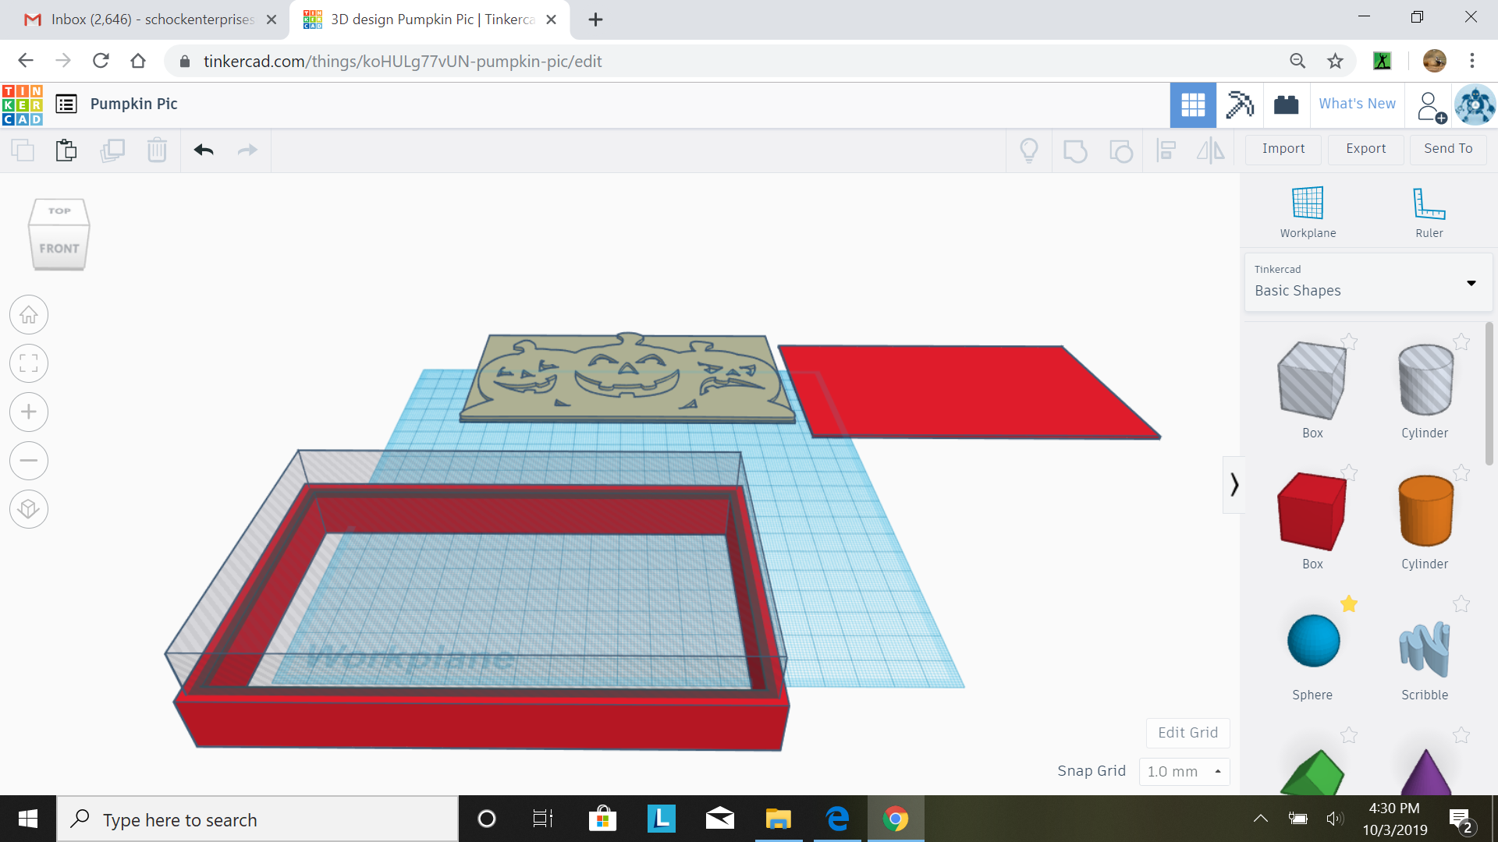This screenshot has height=842, width=1498.
Task: Select the Group shapes icon
Action: (x=1076, y=150)
